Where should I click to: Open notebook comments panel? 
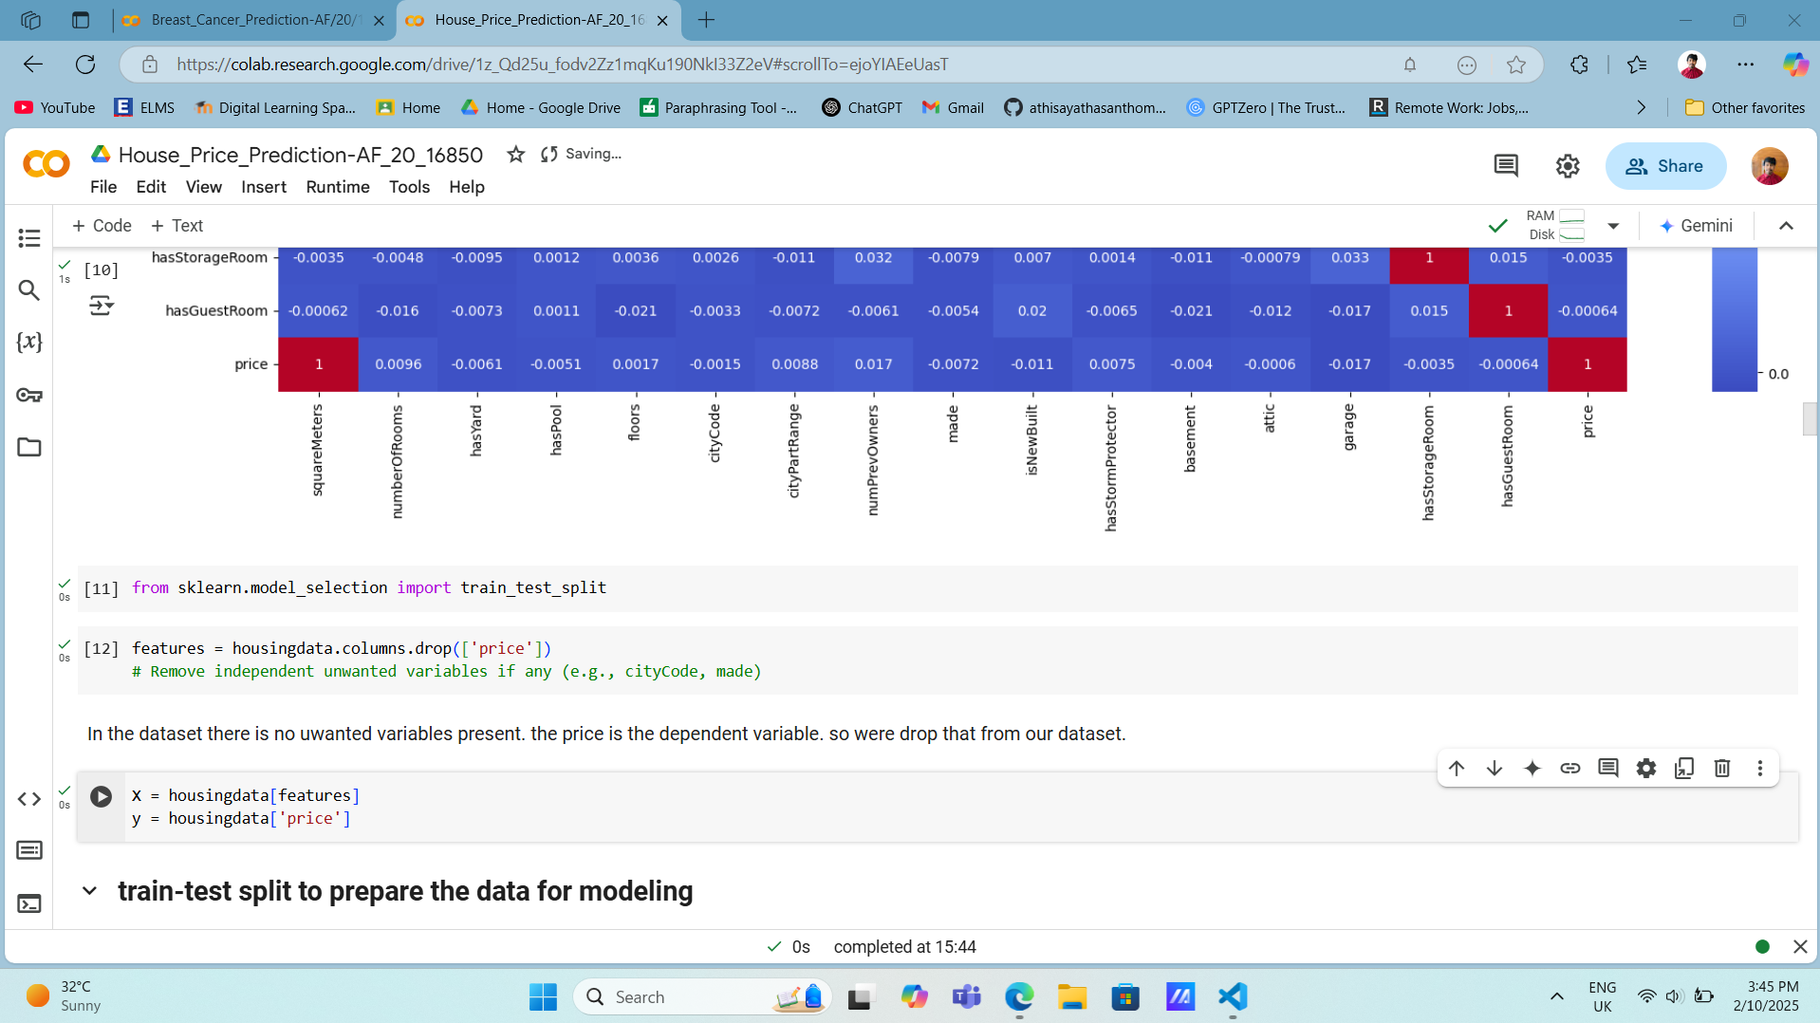tap(1506, 166)
